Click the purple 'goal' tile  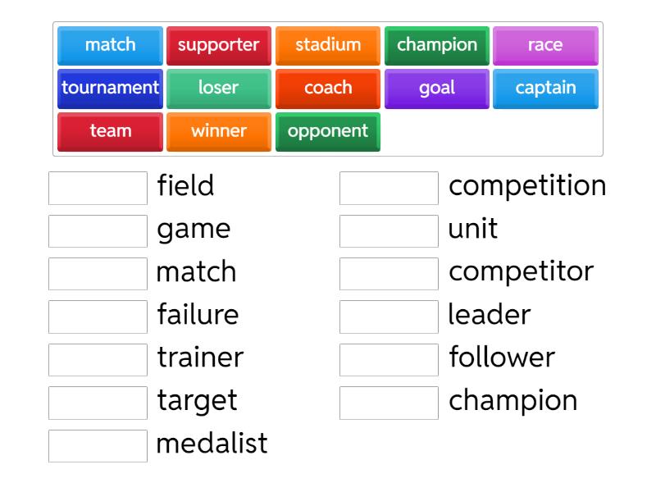point(437,88)
